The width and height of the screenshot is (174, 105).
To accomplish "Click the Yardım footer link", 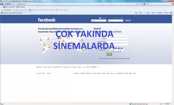I will [x=134, y=73].
